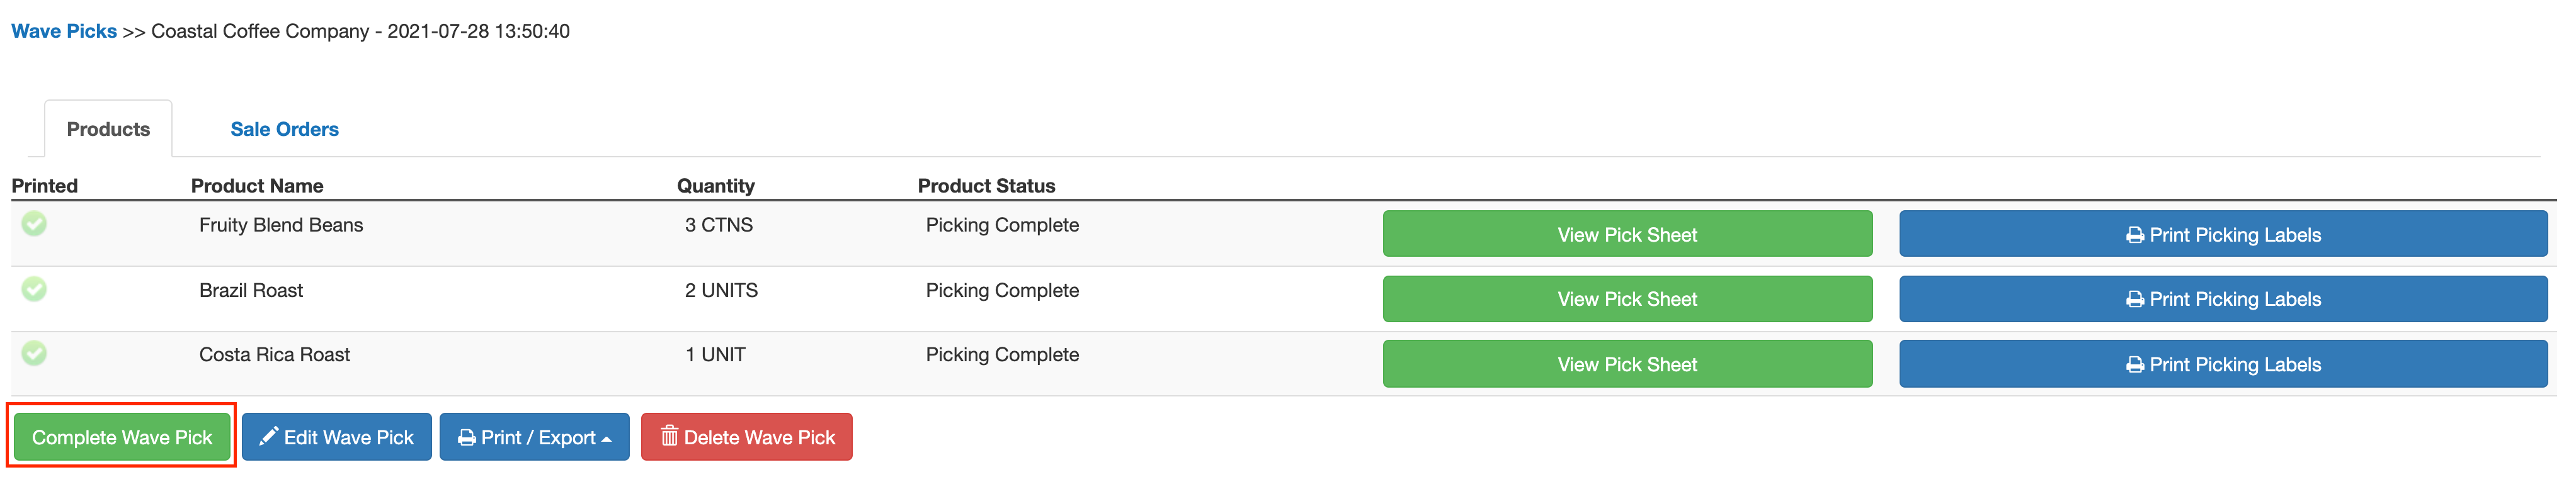
Task: Click printer icon on Costa Rica Roast labels button
Action: tap(2134, 365)
